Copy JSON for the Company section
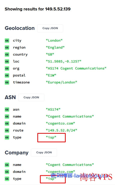The image size is (115, 185). click(x=44, y=153)
